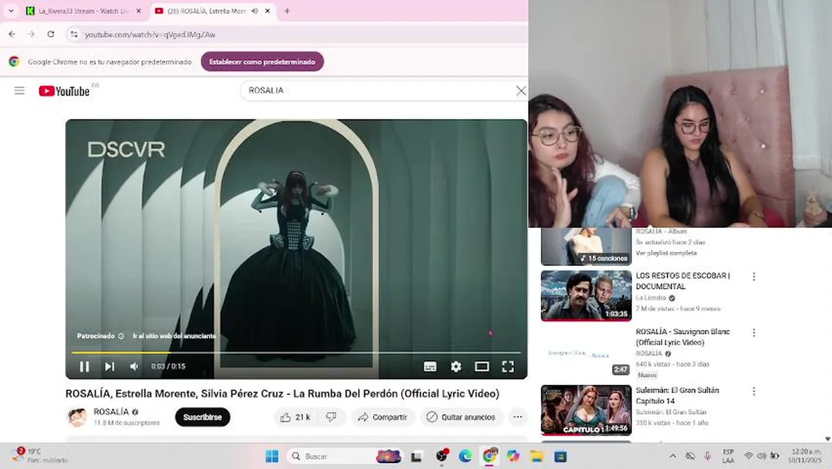Screen dimensions: 832x469
Task: Seek on the video progress bar
Action: coord(296,352)
